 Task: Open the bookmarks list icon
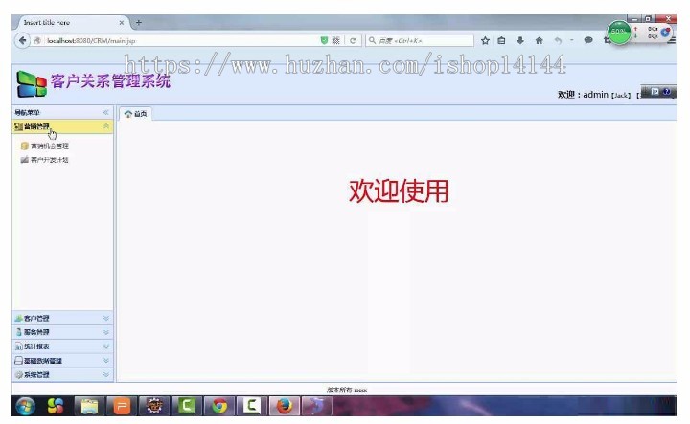501,41
